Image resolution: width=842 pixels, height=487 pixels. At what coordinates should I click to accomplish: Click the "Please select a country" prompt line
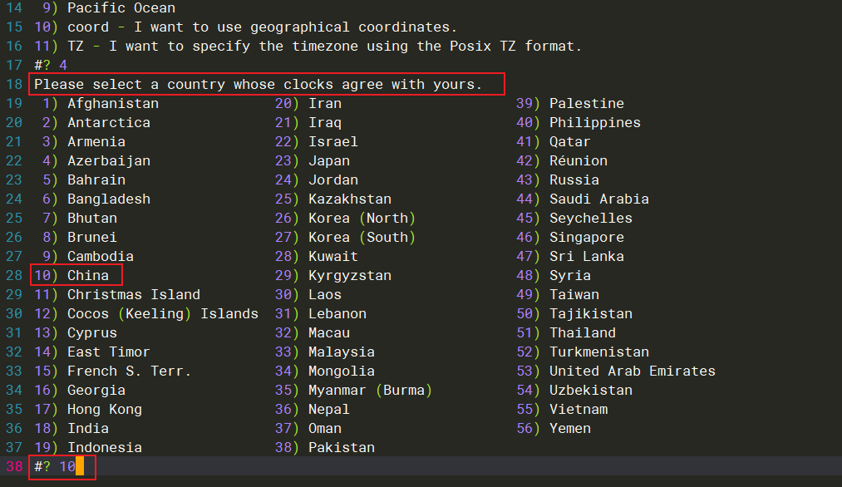tap(258, 85)
